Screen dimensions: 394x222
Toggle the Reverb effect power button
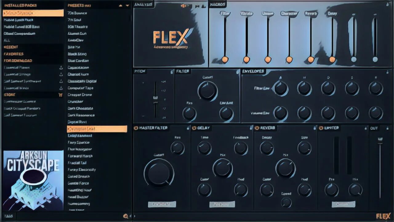[257, 128]
